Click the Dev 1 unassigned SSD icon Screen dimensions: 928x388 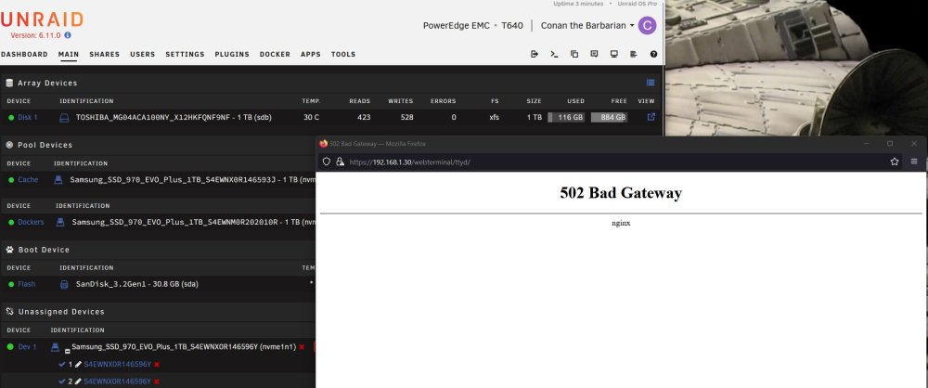click(55, 347)
